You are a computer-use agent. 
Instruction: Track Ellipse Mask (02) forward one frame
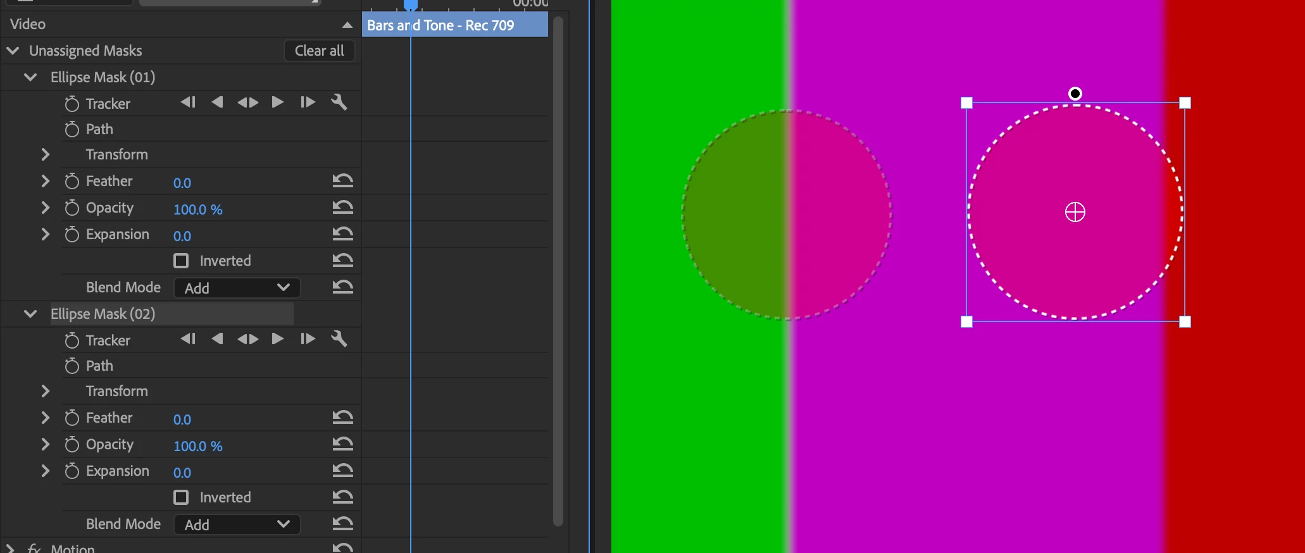click(x=308, y=339)
